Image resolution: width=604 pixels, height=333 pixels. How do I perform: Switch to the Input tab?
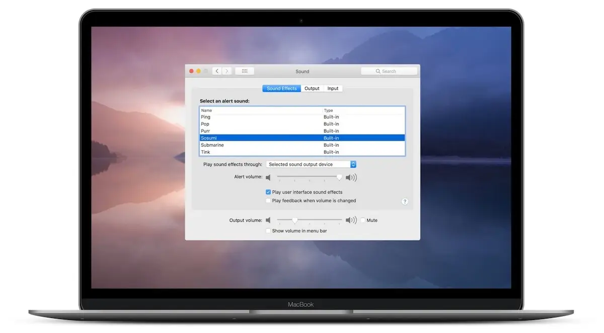333,88
